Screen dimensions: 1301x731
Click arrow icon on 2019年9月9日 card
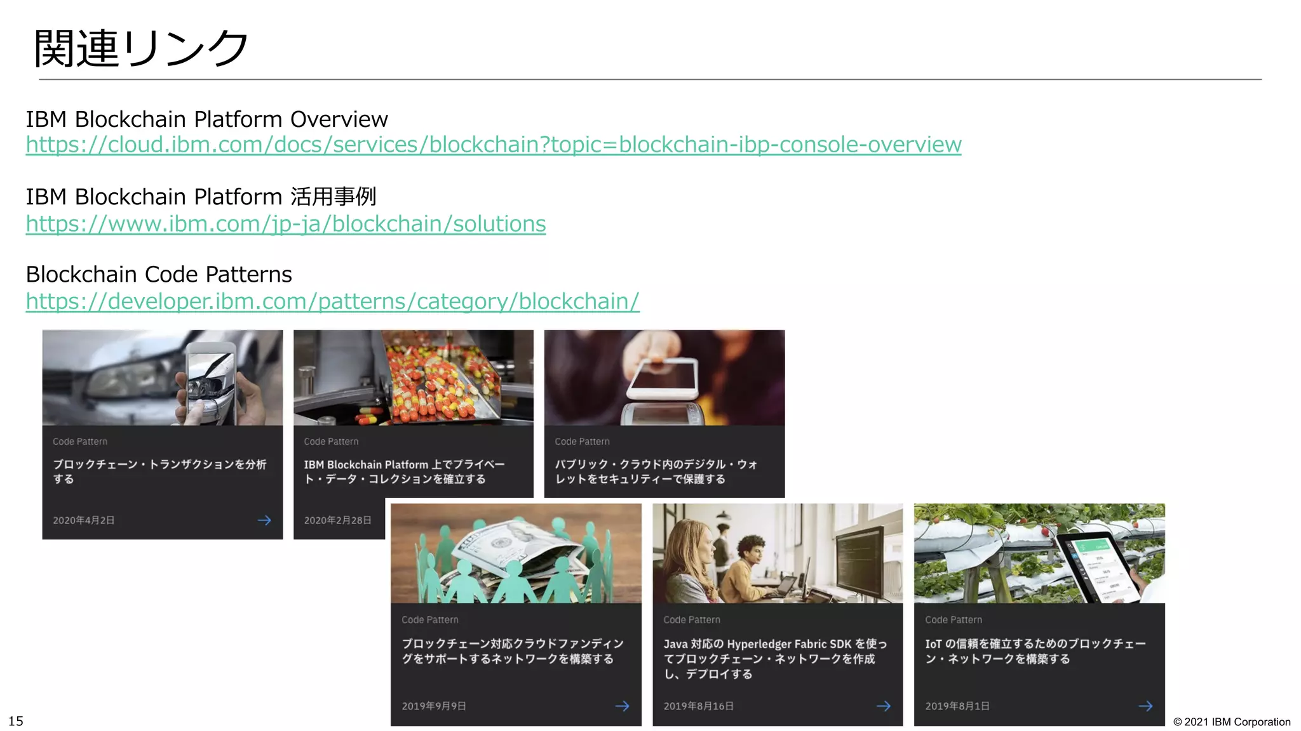point(623,706)
